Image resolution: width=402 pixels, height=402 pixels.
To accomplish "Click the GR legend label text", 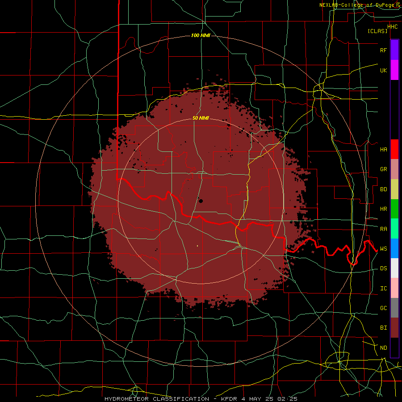I will pyautogui.click(x=383, y=169).
